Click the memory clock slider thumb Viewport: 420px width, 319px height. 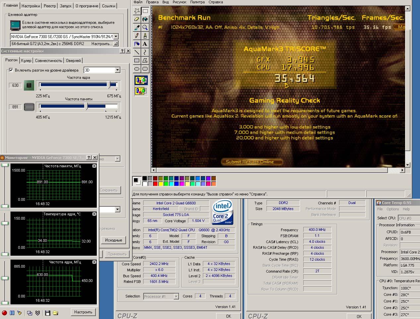[86, 106]
